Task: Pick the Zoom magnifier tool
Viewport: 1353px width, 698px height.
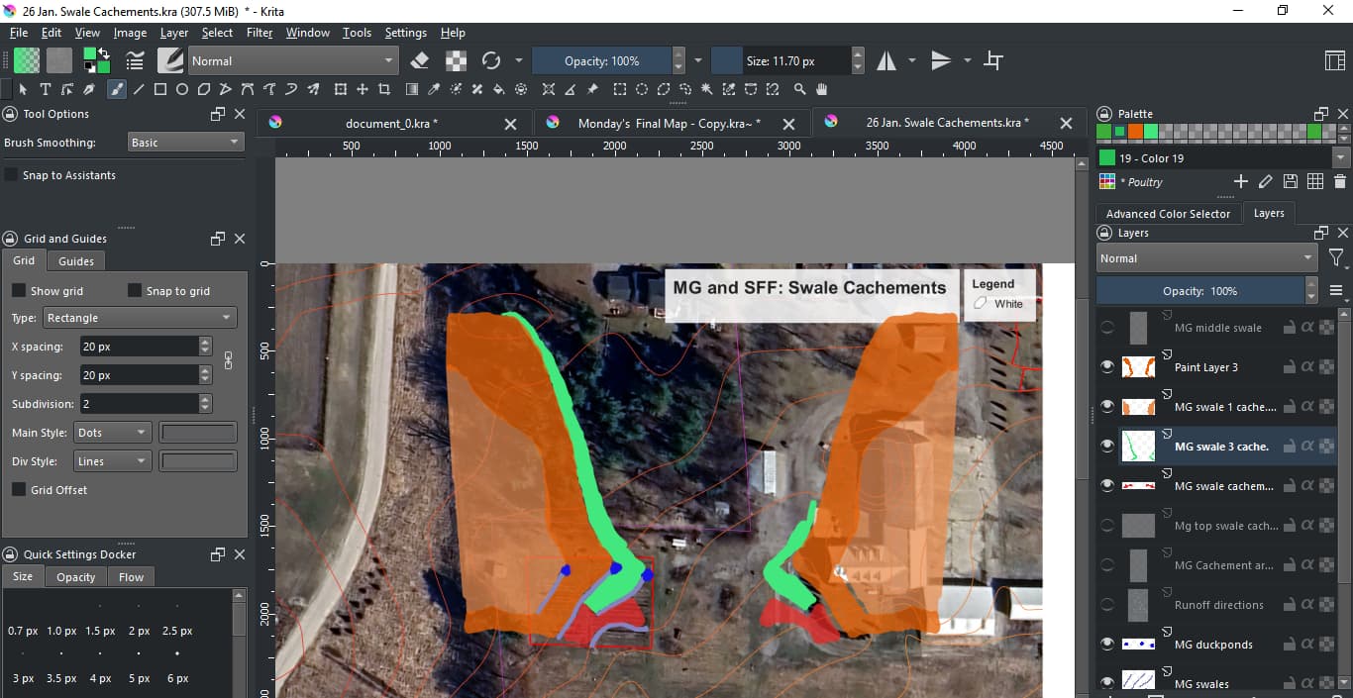Action: (799, 89)
